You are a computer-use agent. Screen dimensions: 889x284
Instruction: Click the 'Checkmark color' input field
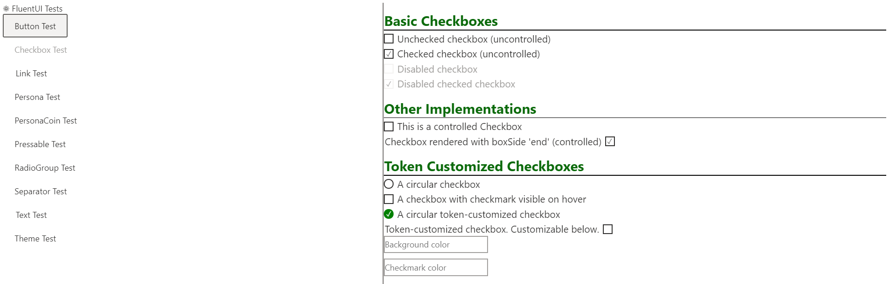coord(435,267)
